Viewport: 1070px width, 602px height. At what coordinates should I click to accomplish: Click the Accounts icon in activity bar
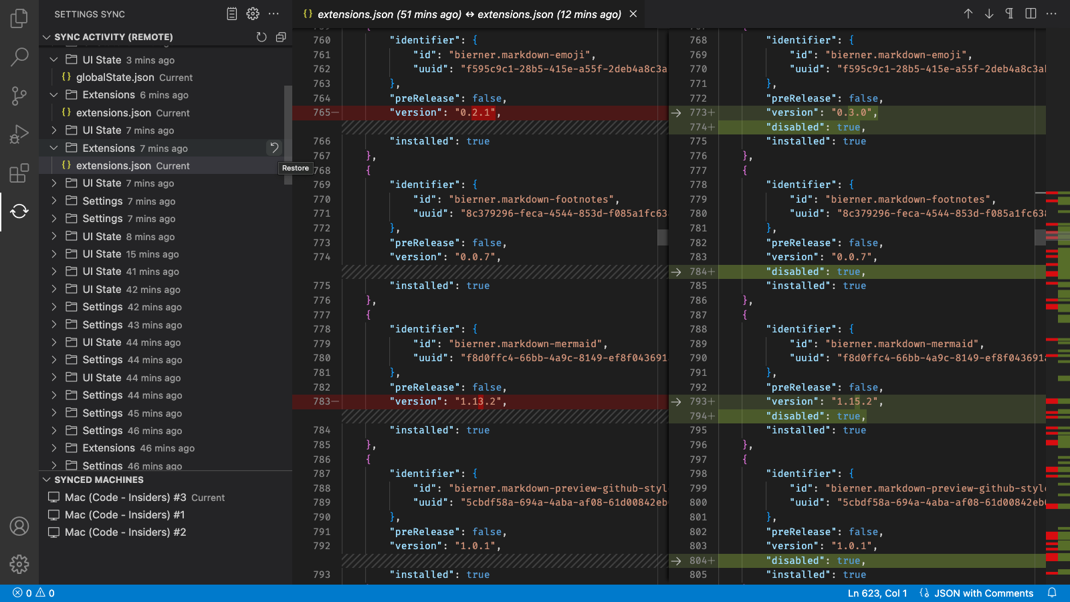pyautogui.click(x=19, y=526)
